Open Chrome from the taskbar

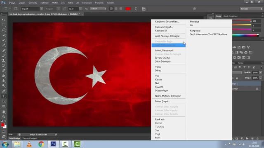41,144
